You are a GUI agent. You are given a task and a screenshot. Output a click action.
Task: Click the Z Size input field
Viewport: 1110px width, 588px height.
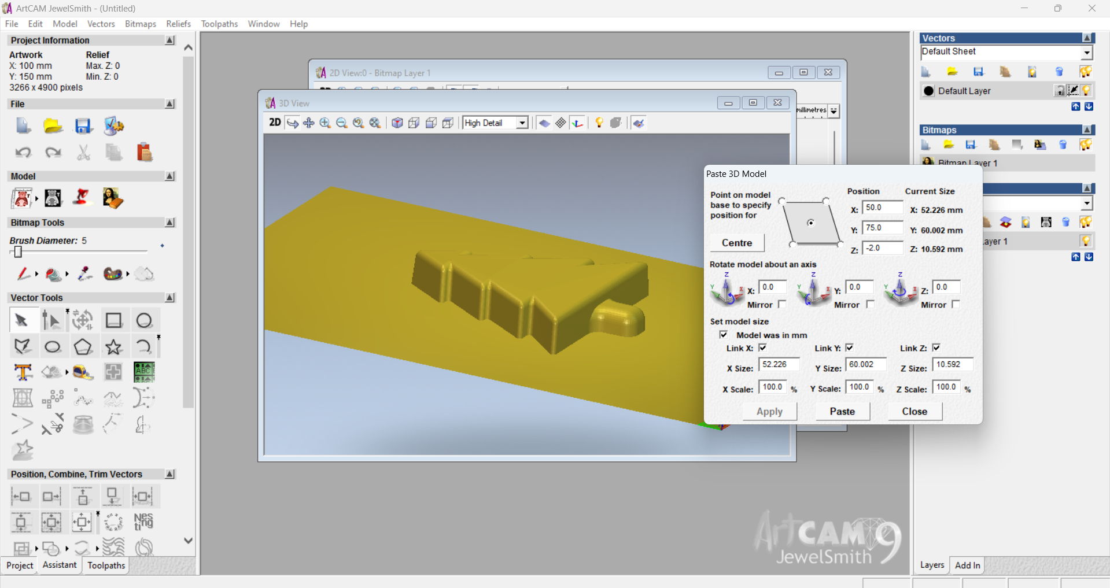tap(953, 365)
